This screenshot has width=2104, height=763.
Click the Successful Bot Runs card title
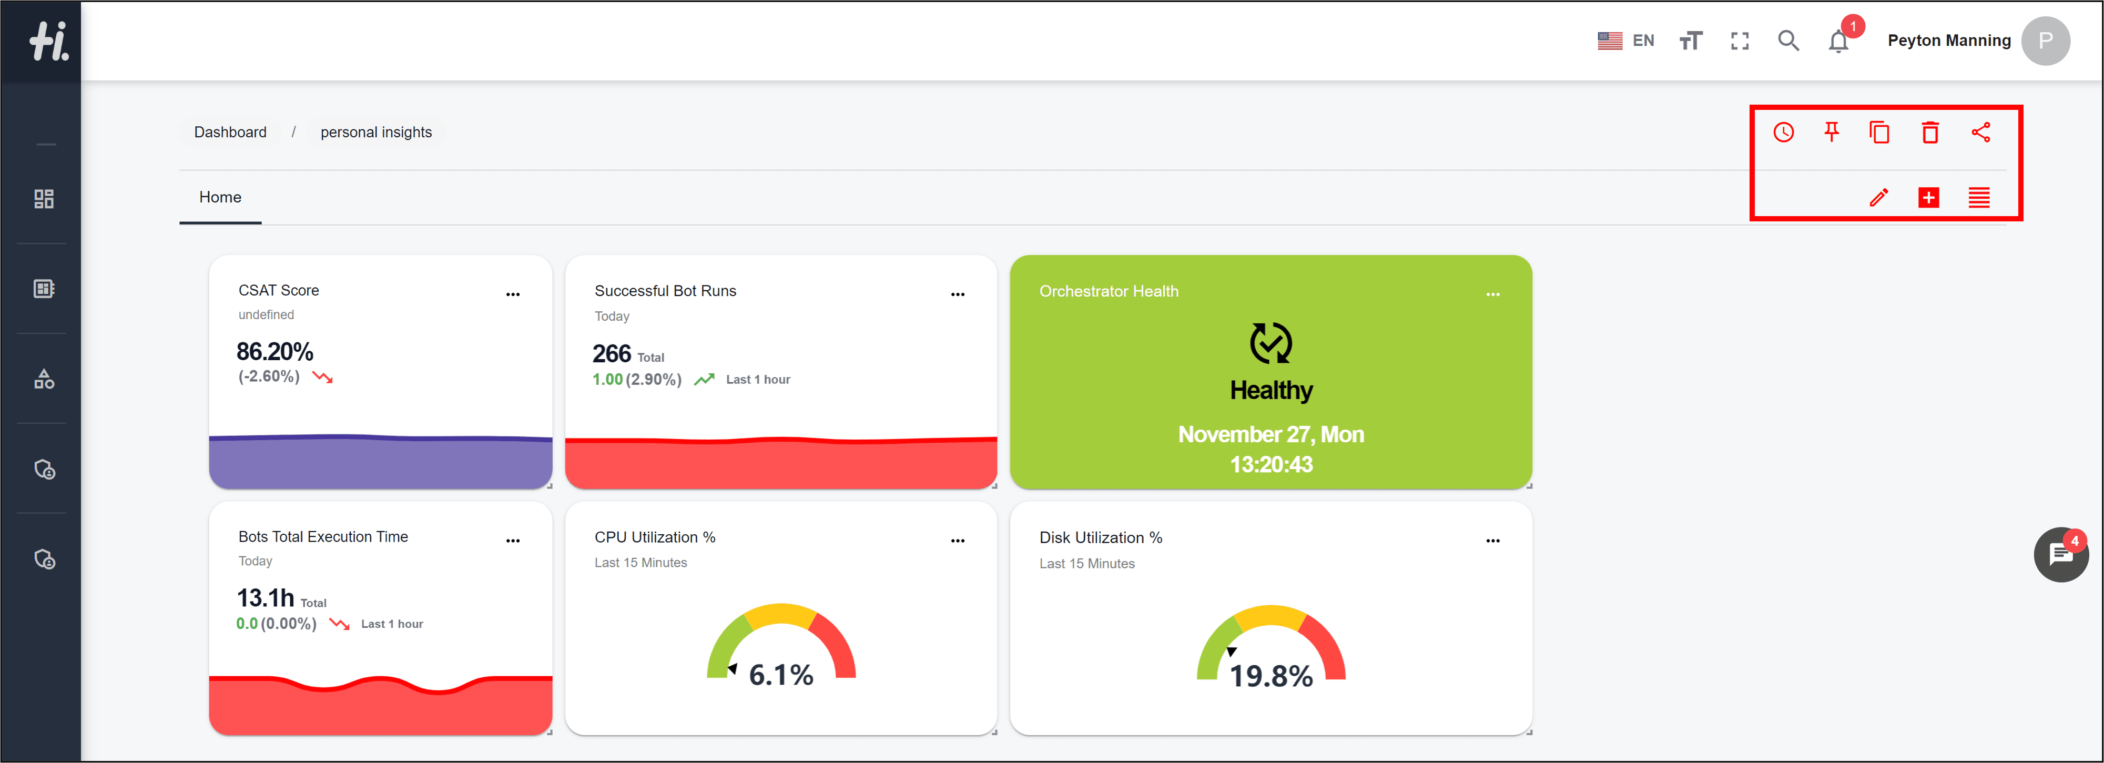pos(665,291)
